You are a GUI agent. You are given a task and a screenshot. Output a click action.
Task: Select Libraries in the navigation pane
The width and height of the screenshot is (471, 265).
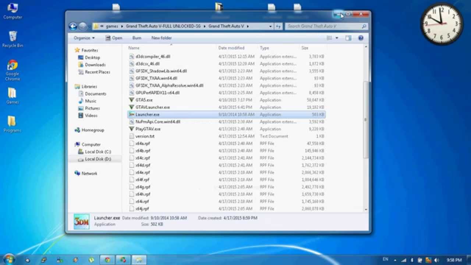pos(89,86)
